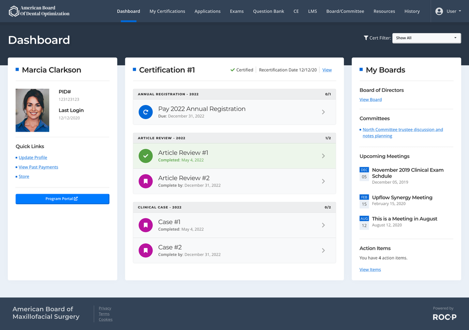Click the American Board of Dental Optimization logo
The height and width of the screenshot is (330, 469).
click(x=39, y=11)
